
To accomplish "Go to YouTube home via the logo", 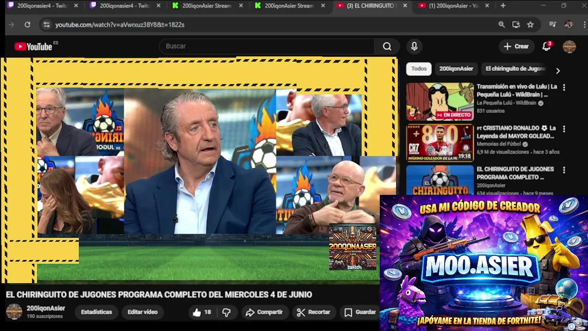I will tap(33, 46).
